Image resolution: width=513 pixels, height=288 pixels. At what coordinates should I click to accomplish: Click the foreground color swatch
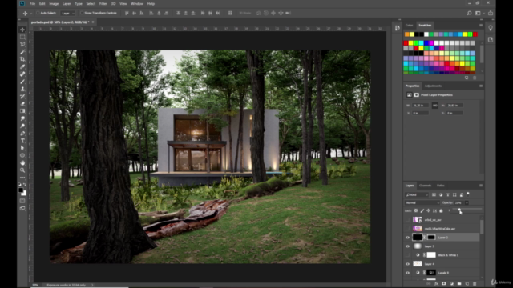(21, 190)
